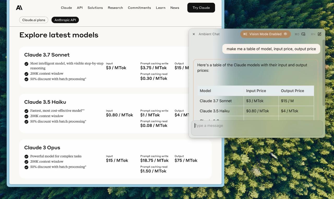This screenshot has width=334, height=199.
Task: Click checkmark beside 'Fastest, most cost-effective model'
Action: (x=26, y=111)
